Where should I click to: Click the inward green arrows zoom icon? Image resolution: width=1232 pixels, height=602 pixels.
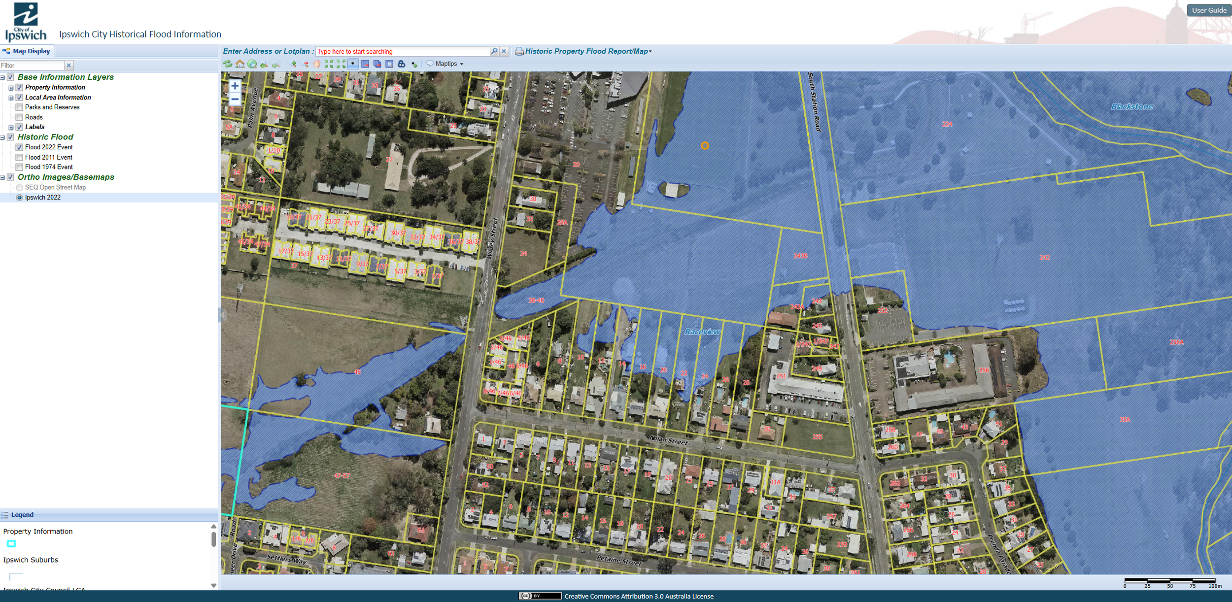pos(329,64)
